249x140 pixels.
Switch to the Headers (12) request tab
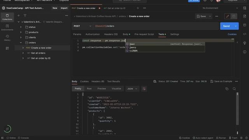(x=111, y=34)
